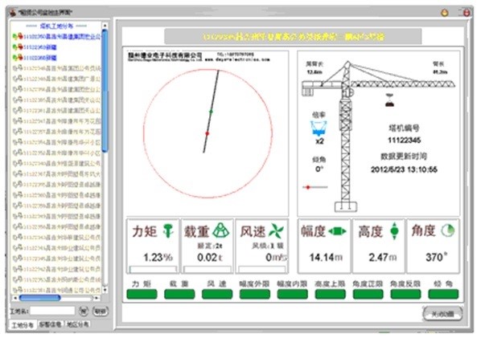Toggle the green 幅度外限 status indicator

coord(255,295)
